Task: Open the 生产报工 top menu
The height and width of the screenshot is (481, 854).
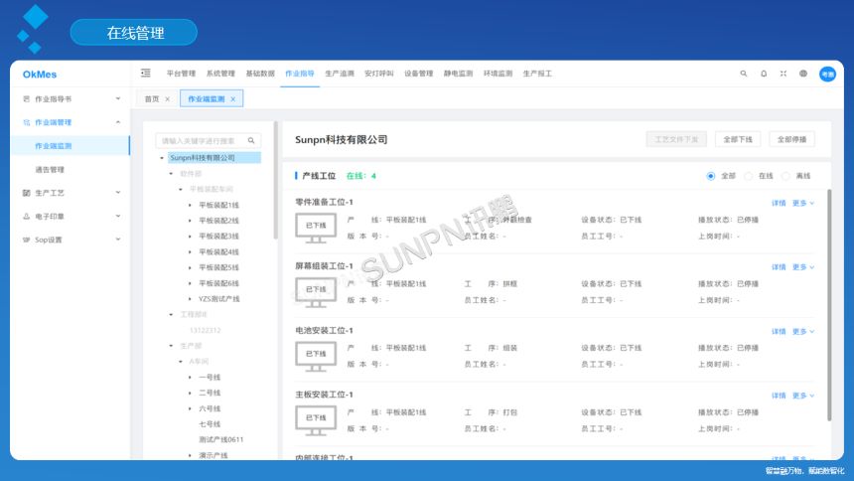Action: [x=537, y=74]
